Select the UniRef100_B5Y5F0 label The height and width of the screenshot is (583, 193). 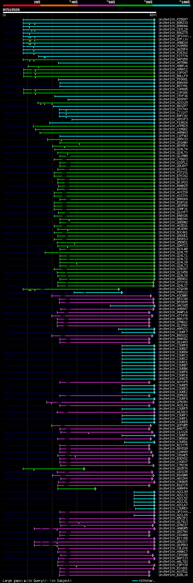pyautogui.click(x=173, y=146)
